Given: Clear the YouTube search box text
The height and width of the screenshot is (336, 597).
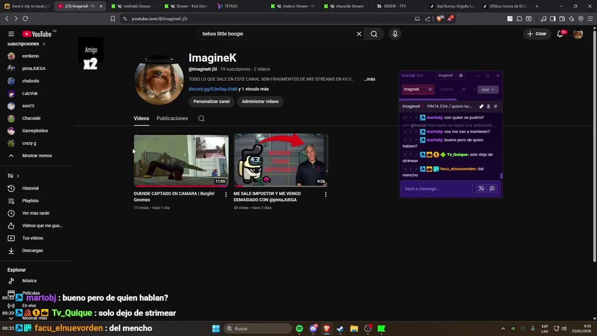Looking at the screenshot, I should (x=359, y=34).
